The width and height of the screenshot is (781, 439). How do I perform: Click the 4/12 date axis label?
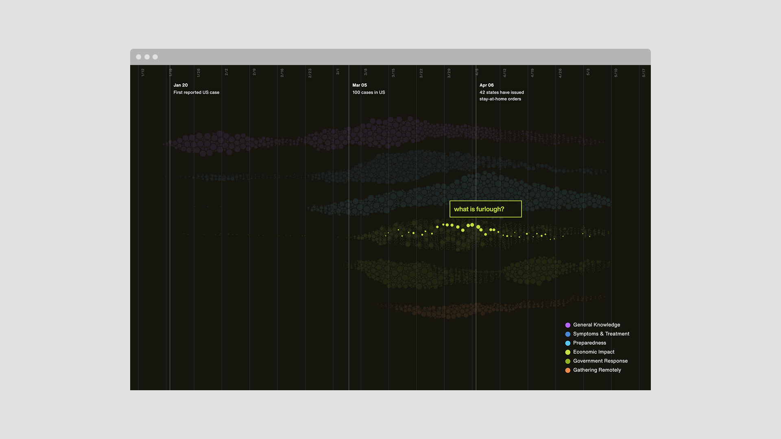(x=505, y=73)
